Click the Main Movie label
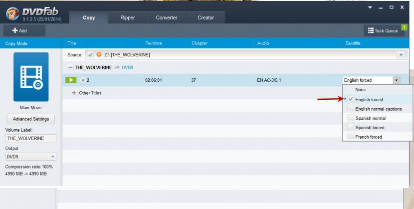The image size is (414, 209). [x=30, y=108]
